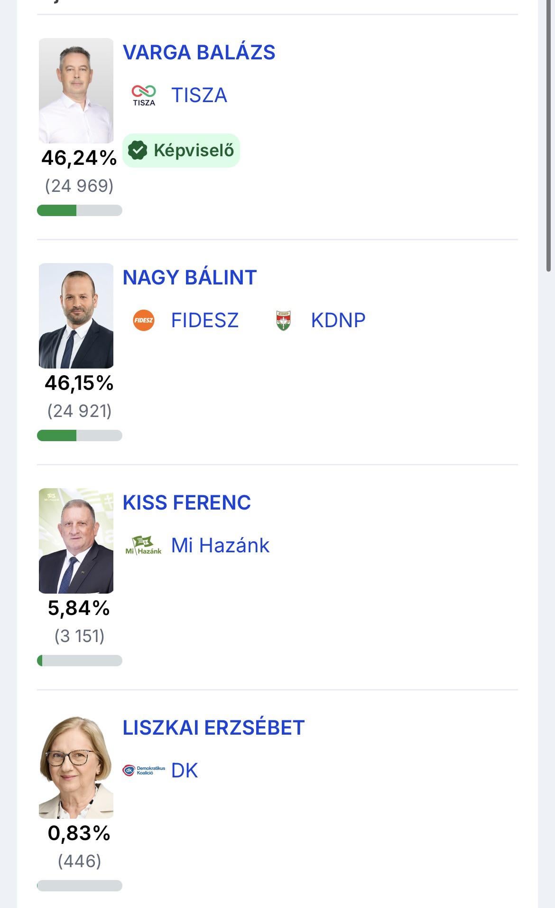The width and height of the screenshot is (555, 908).
Task: Click the Mi Hazánk flag logo
Action: click(x=143, y=545)
